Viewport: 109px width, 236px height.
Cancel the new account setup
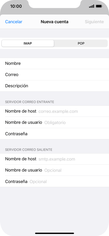[x=14, y=22]
